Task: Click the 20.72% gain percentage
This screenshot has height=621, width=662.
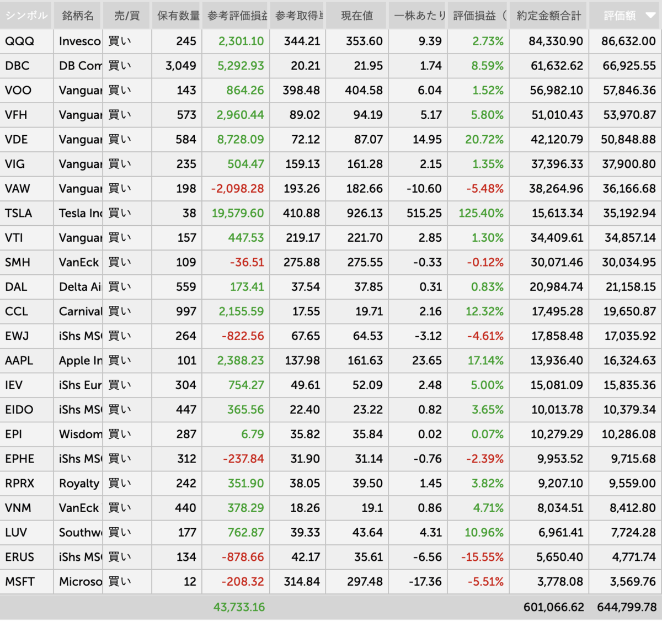Action: (x=484, y=140)
